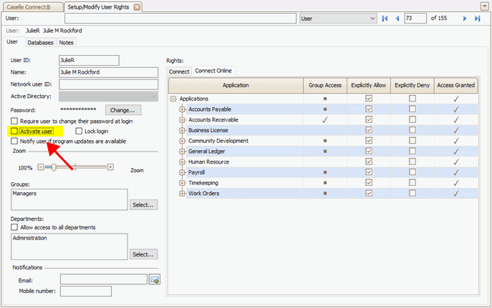Expand the Timekeeping node
Screen dimensions: 492x308
coord(182,183)
